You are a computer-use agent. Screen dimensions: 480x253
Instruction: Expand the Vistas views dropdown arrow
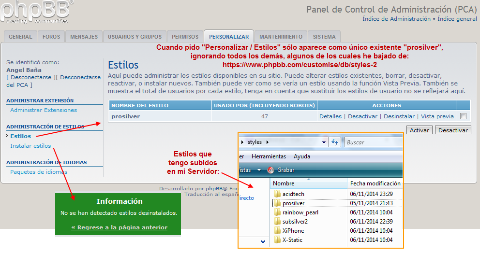(259, 170)
